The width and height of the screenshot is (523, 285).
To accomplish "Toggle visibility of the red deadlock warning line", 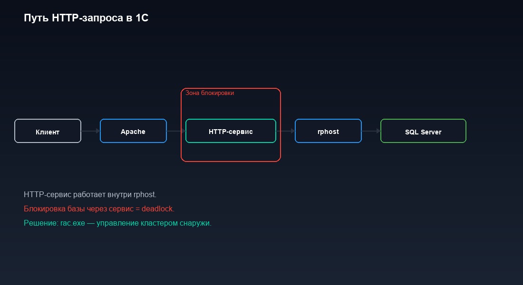I will 99,209.
